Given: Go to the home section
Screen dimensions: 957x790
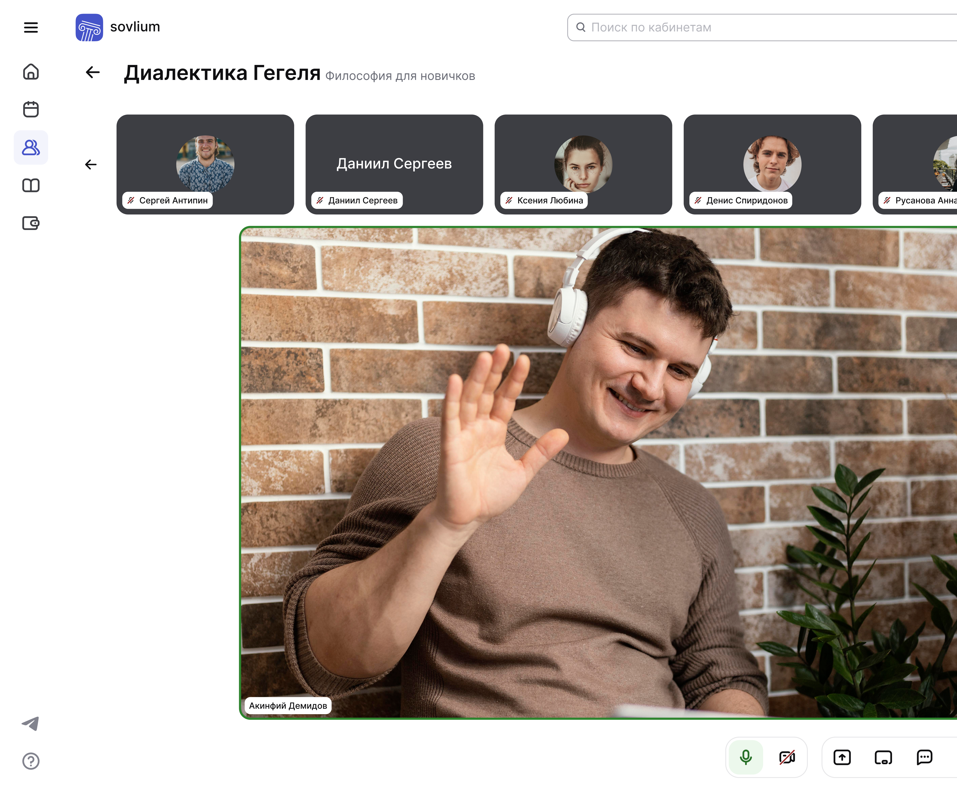Looking at the screenshot, I should 30,71.
